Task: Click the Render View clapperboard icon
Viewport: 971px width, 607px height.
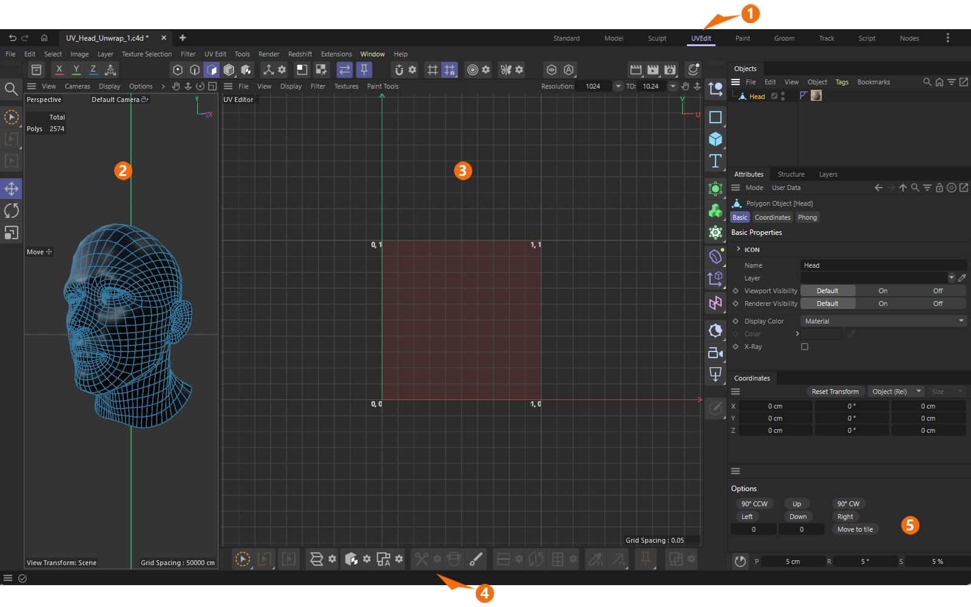Action: pyautogui.click(x=636, y=70)
